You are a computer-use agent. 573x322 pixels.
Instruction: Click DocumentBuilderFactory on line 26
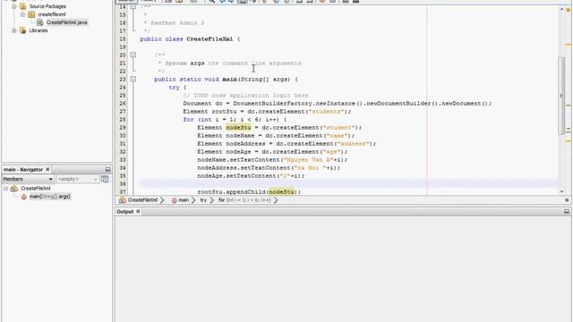(x=272, y=104)
